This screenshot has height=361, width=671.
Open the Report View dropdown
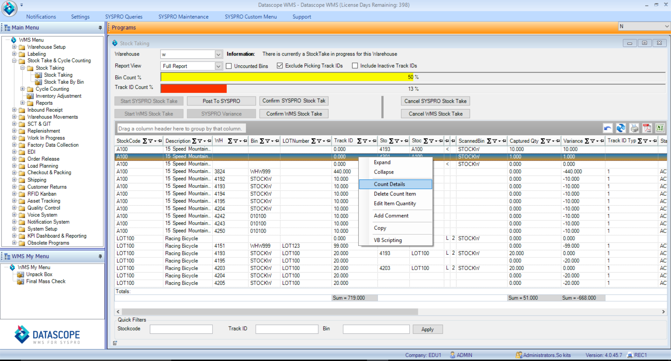[x=218, y=66]
